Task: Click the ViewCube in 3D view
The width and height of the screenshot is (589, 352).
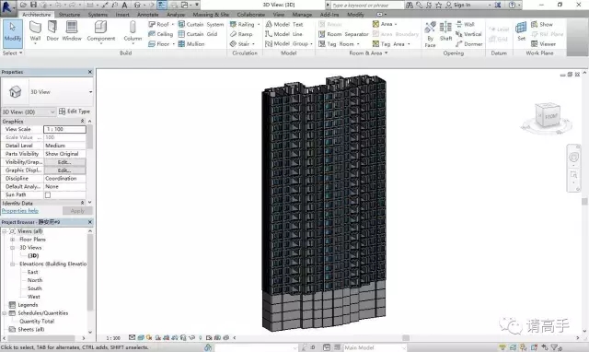Action: 548,117
